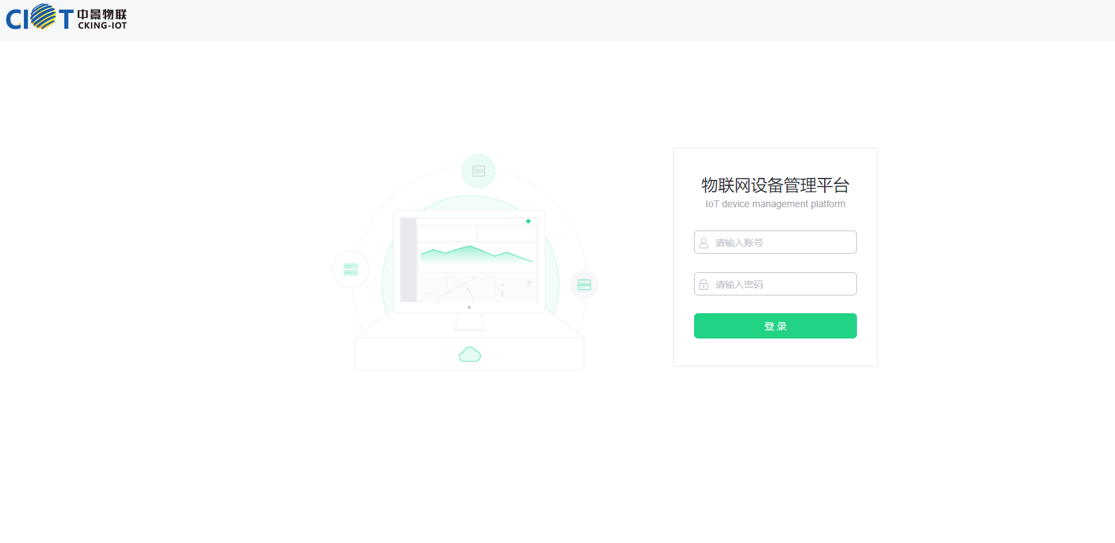Click the 'IoT device management platform' subtitle
1115x543 pixels.
pyautogui.click(x=775, y=204)
